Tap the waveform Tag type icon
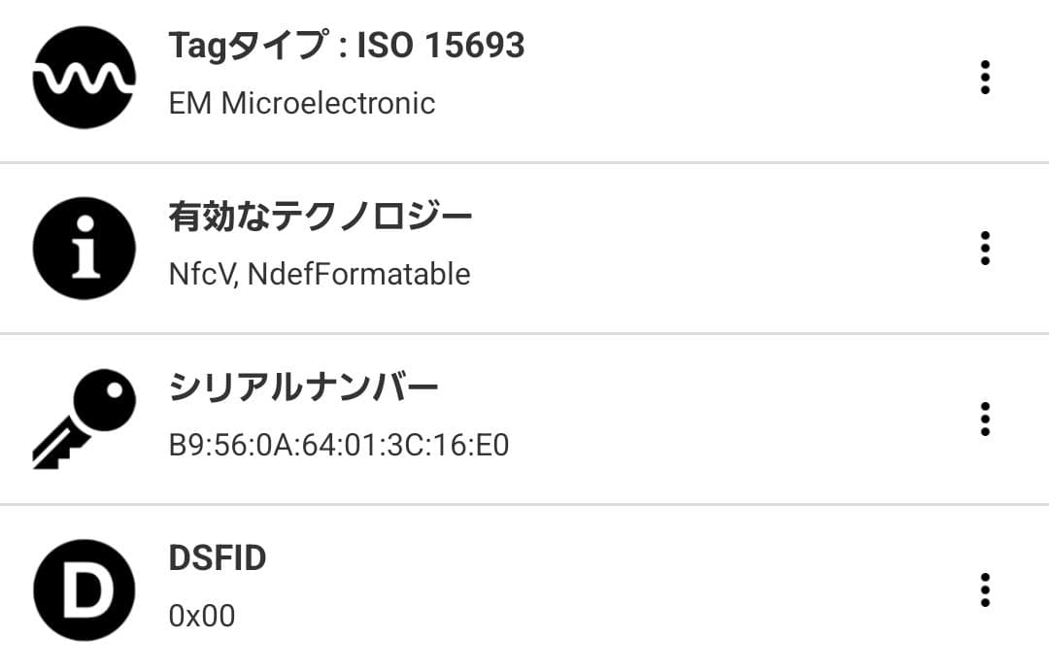Viewport: 1049px width, 672px height. point(84,78)
